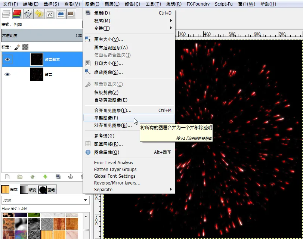The width and height of the screenshot is (303, 239).
Task: Select the 背景副本 layer thumbnail
Action: [x=37, y=59]
